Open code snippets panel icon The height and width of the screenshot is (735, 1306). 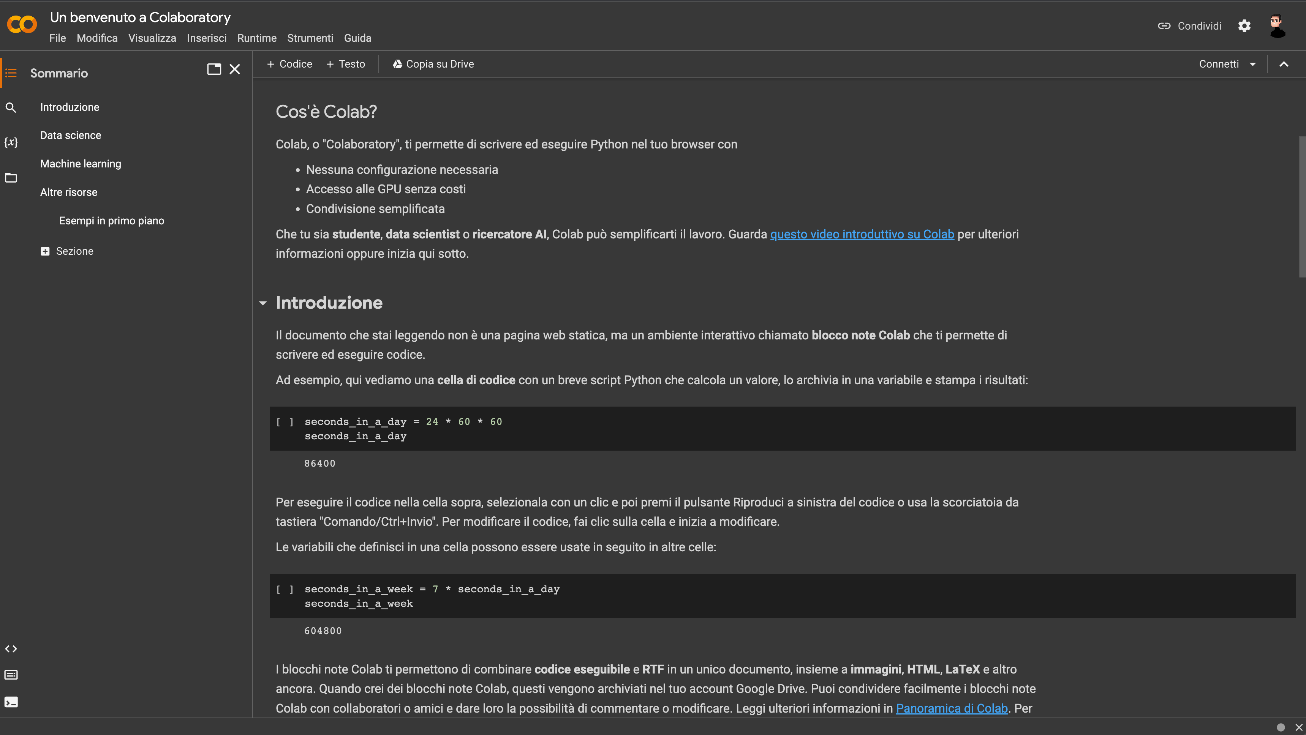(x=11, y=649)
